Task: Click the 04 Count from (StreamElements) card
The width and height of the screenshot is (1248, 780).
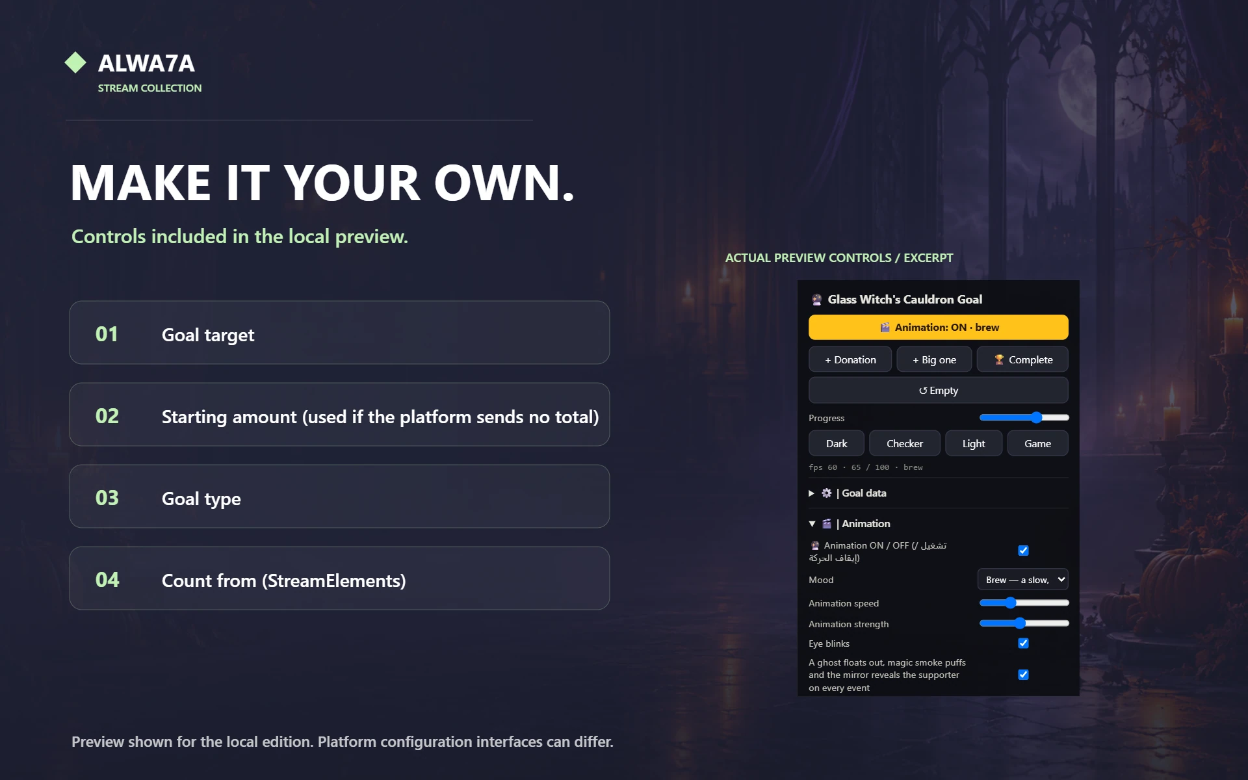Action: [x=339, y=578]
